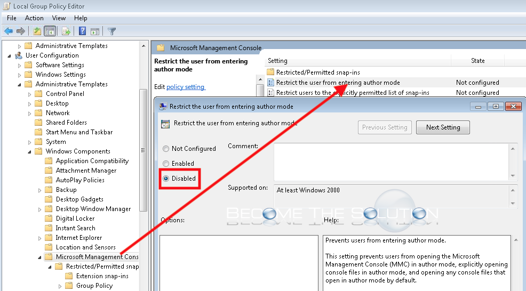Click the Previous Setting button
The image size is (526, 291).
click(x=385, y=127)
